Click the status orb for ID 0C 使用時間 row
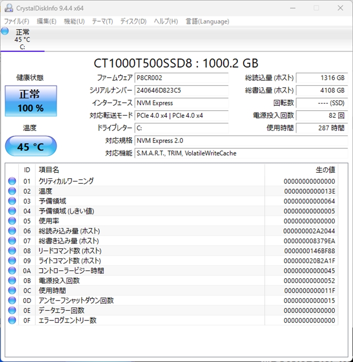The width and height of the screenshot is (353, 362). (x=12, y=291)
